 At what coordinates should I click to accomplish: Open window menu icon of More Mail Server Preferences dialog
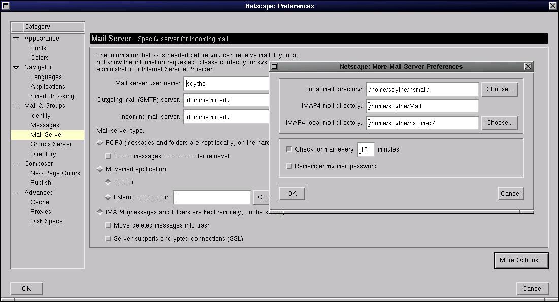click(274, 66)
